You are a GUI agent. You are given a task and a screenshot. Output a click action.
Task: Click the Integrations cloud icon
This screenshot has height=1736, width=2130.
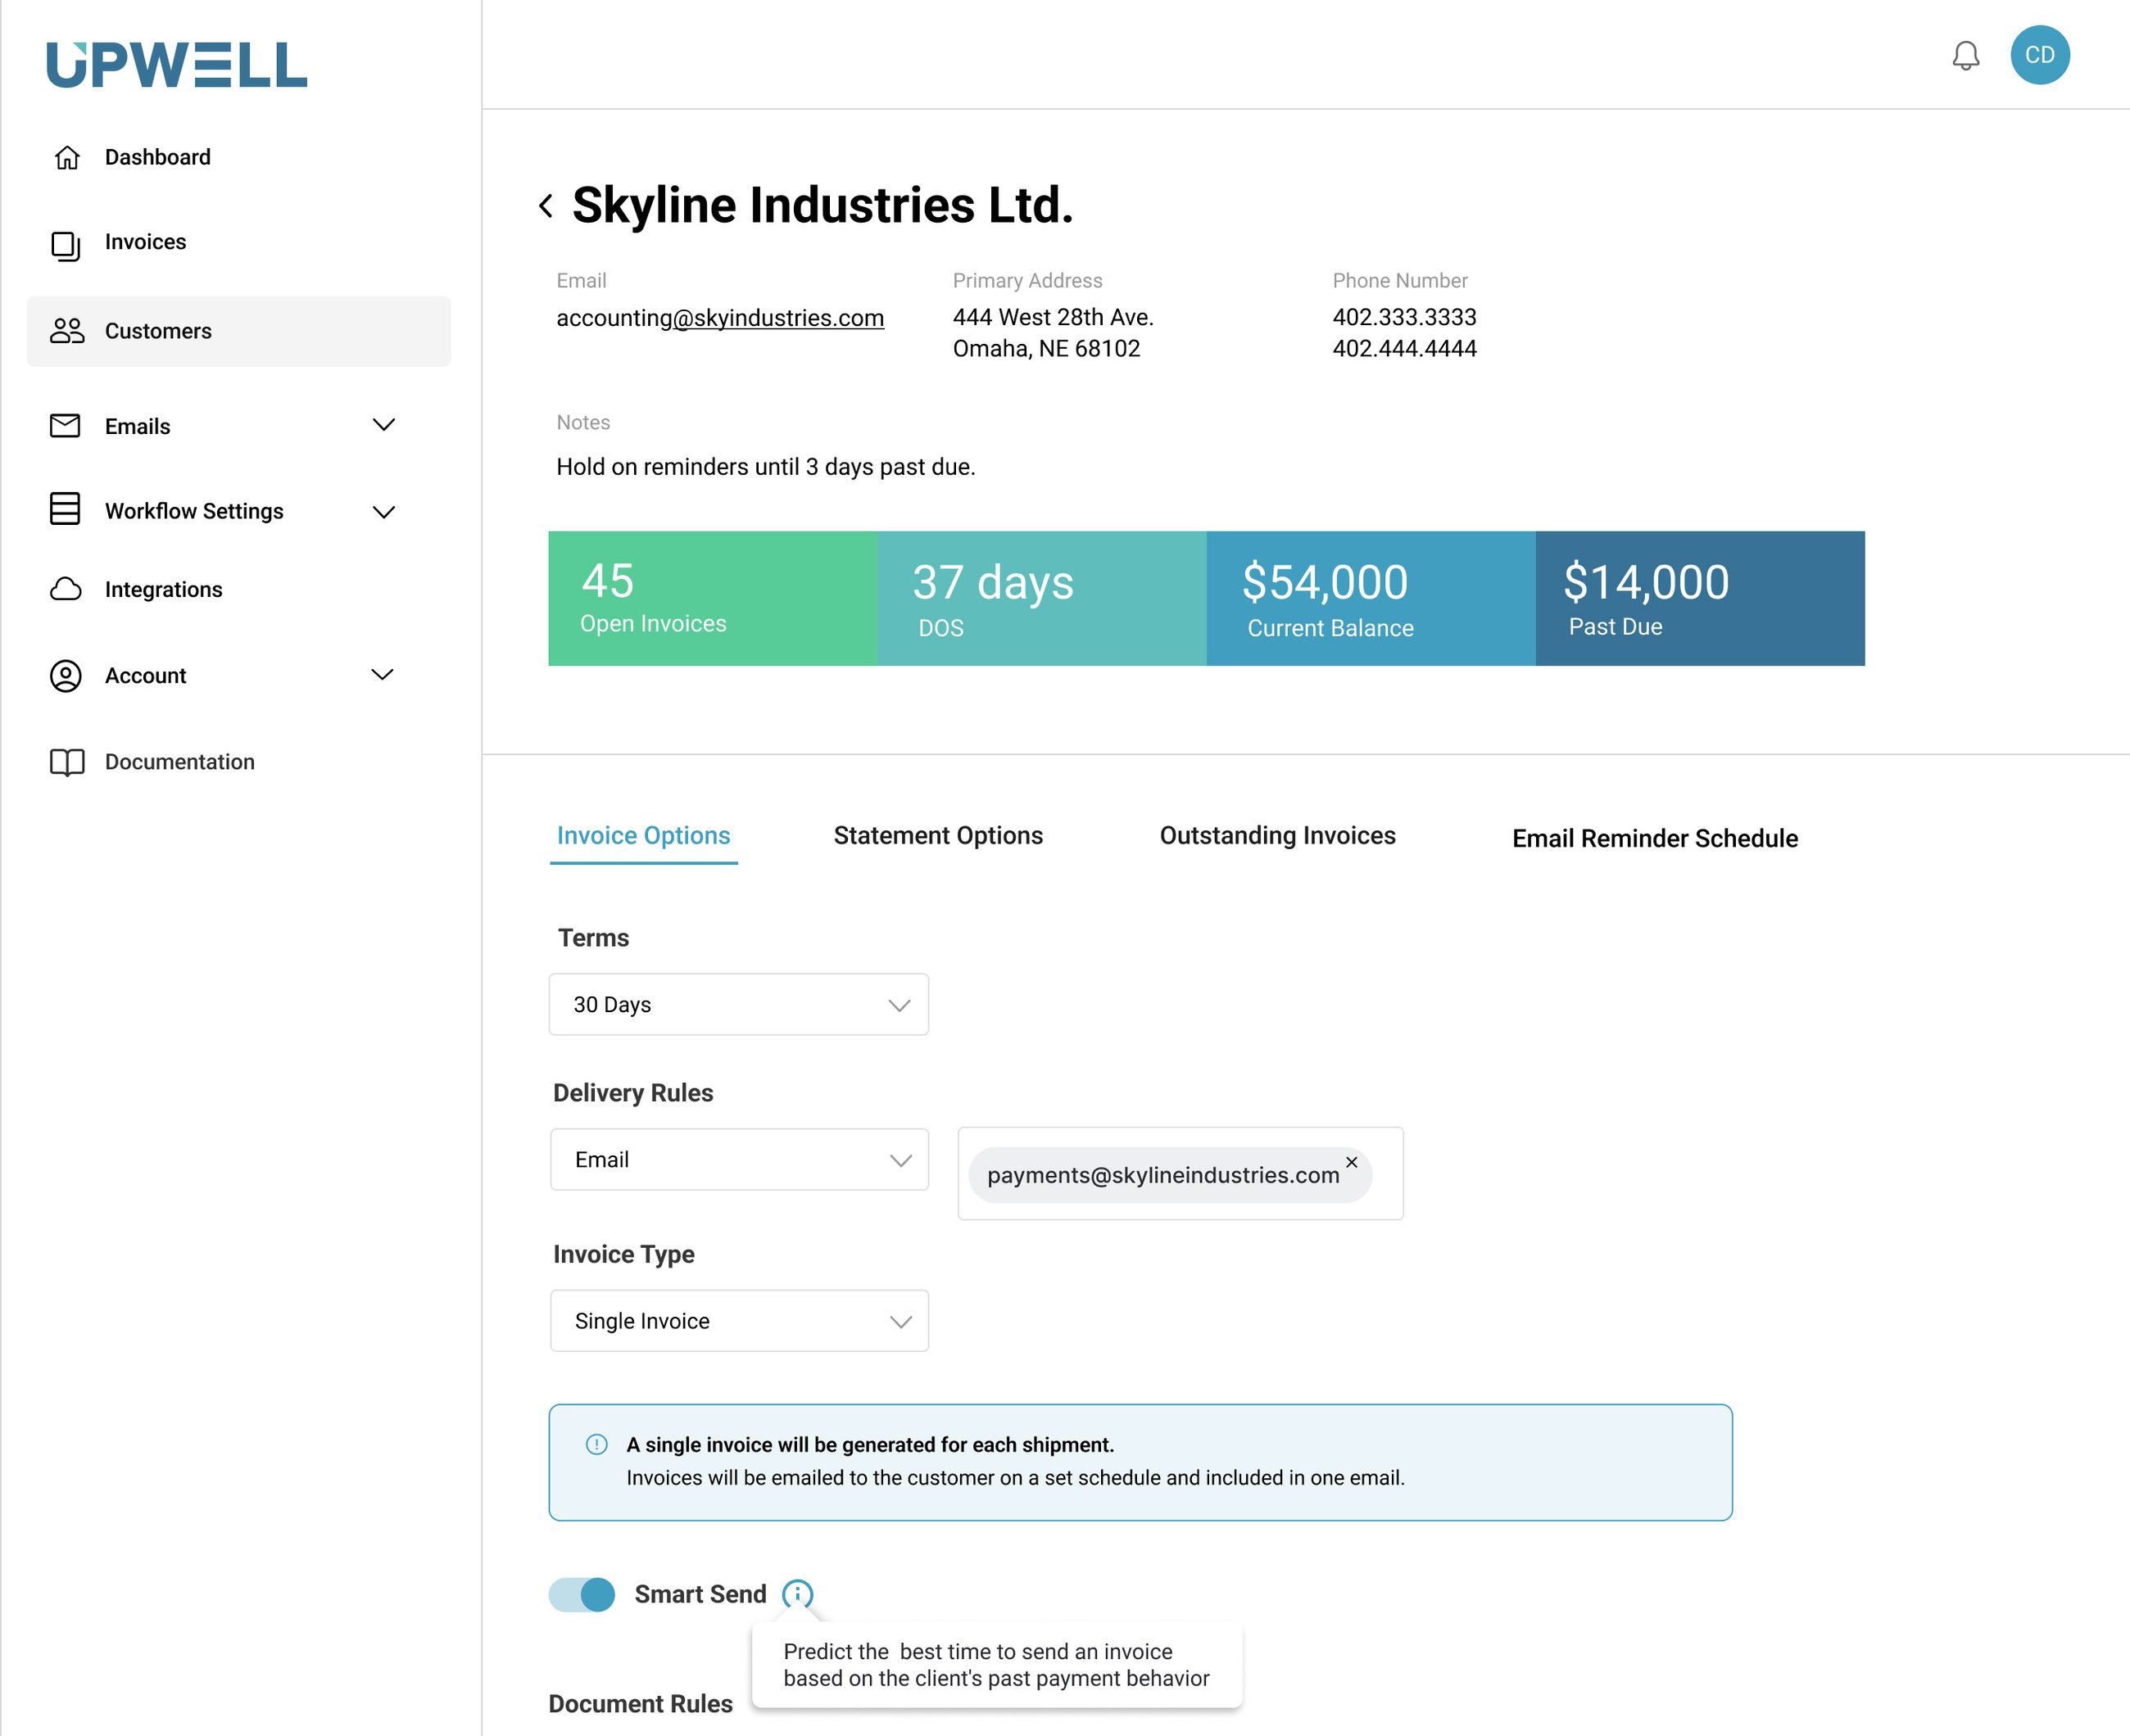66,589
